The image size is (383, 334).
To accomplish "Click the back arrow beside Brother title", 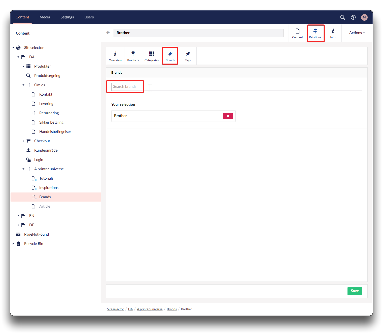I will (108, 33).
